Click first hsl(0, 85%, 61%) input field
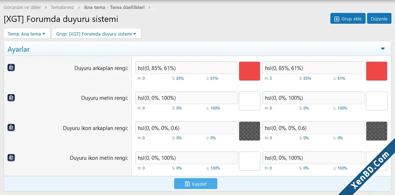395x195 pixels. (186, 68)
